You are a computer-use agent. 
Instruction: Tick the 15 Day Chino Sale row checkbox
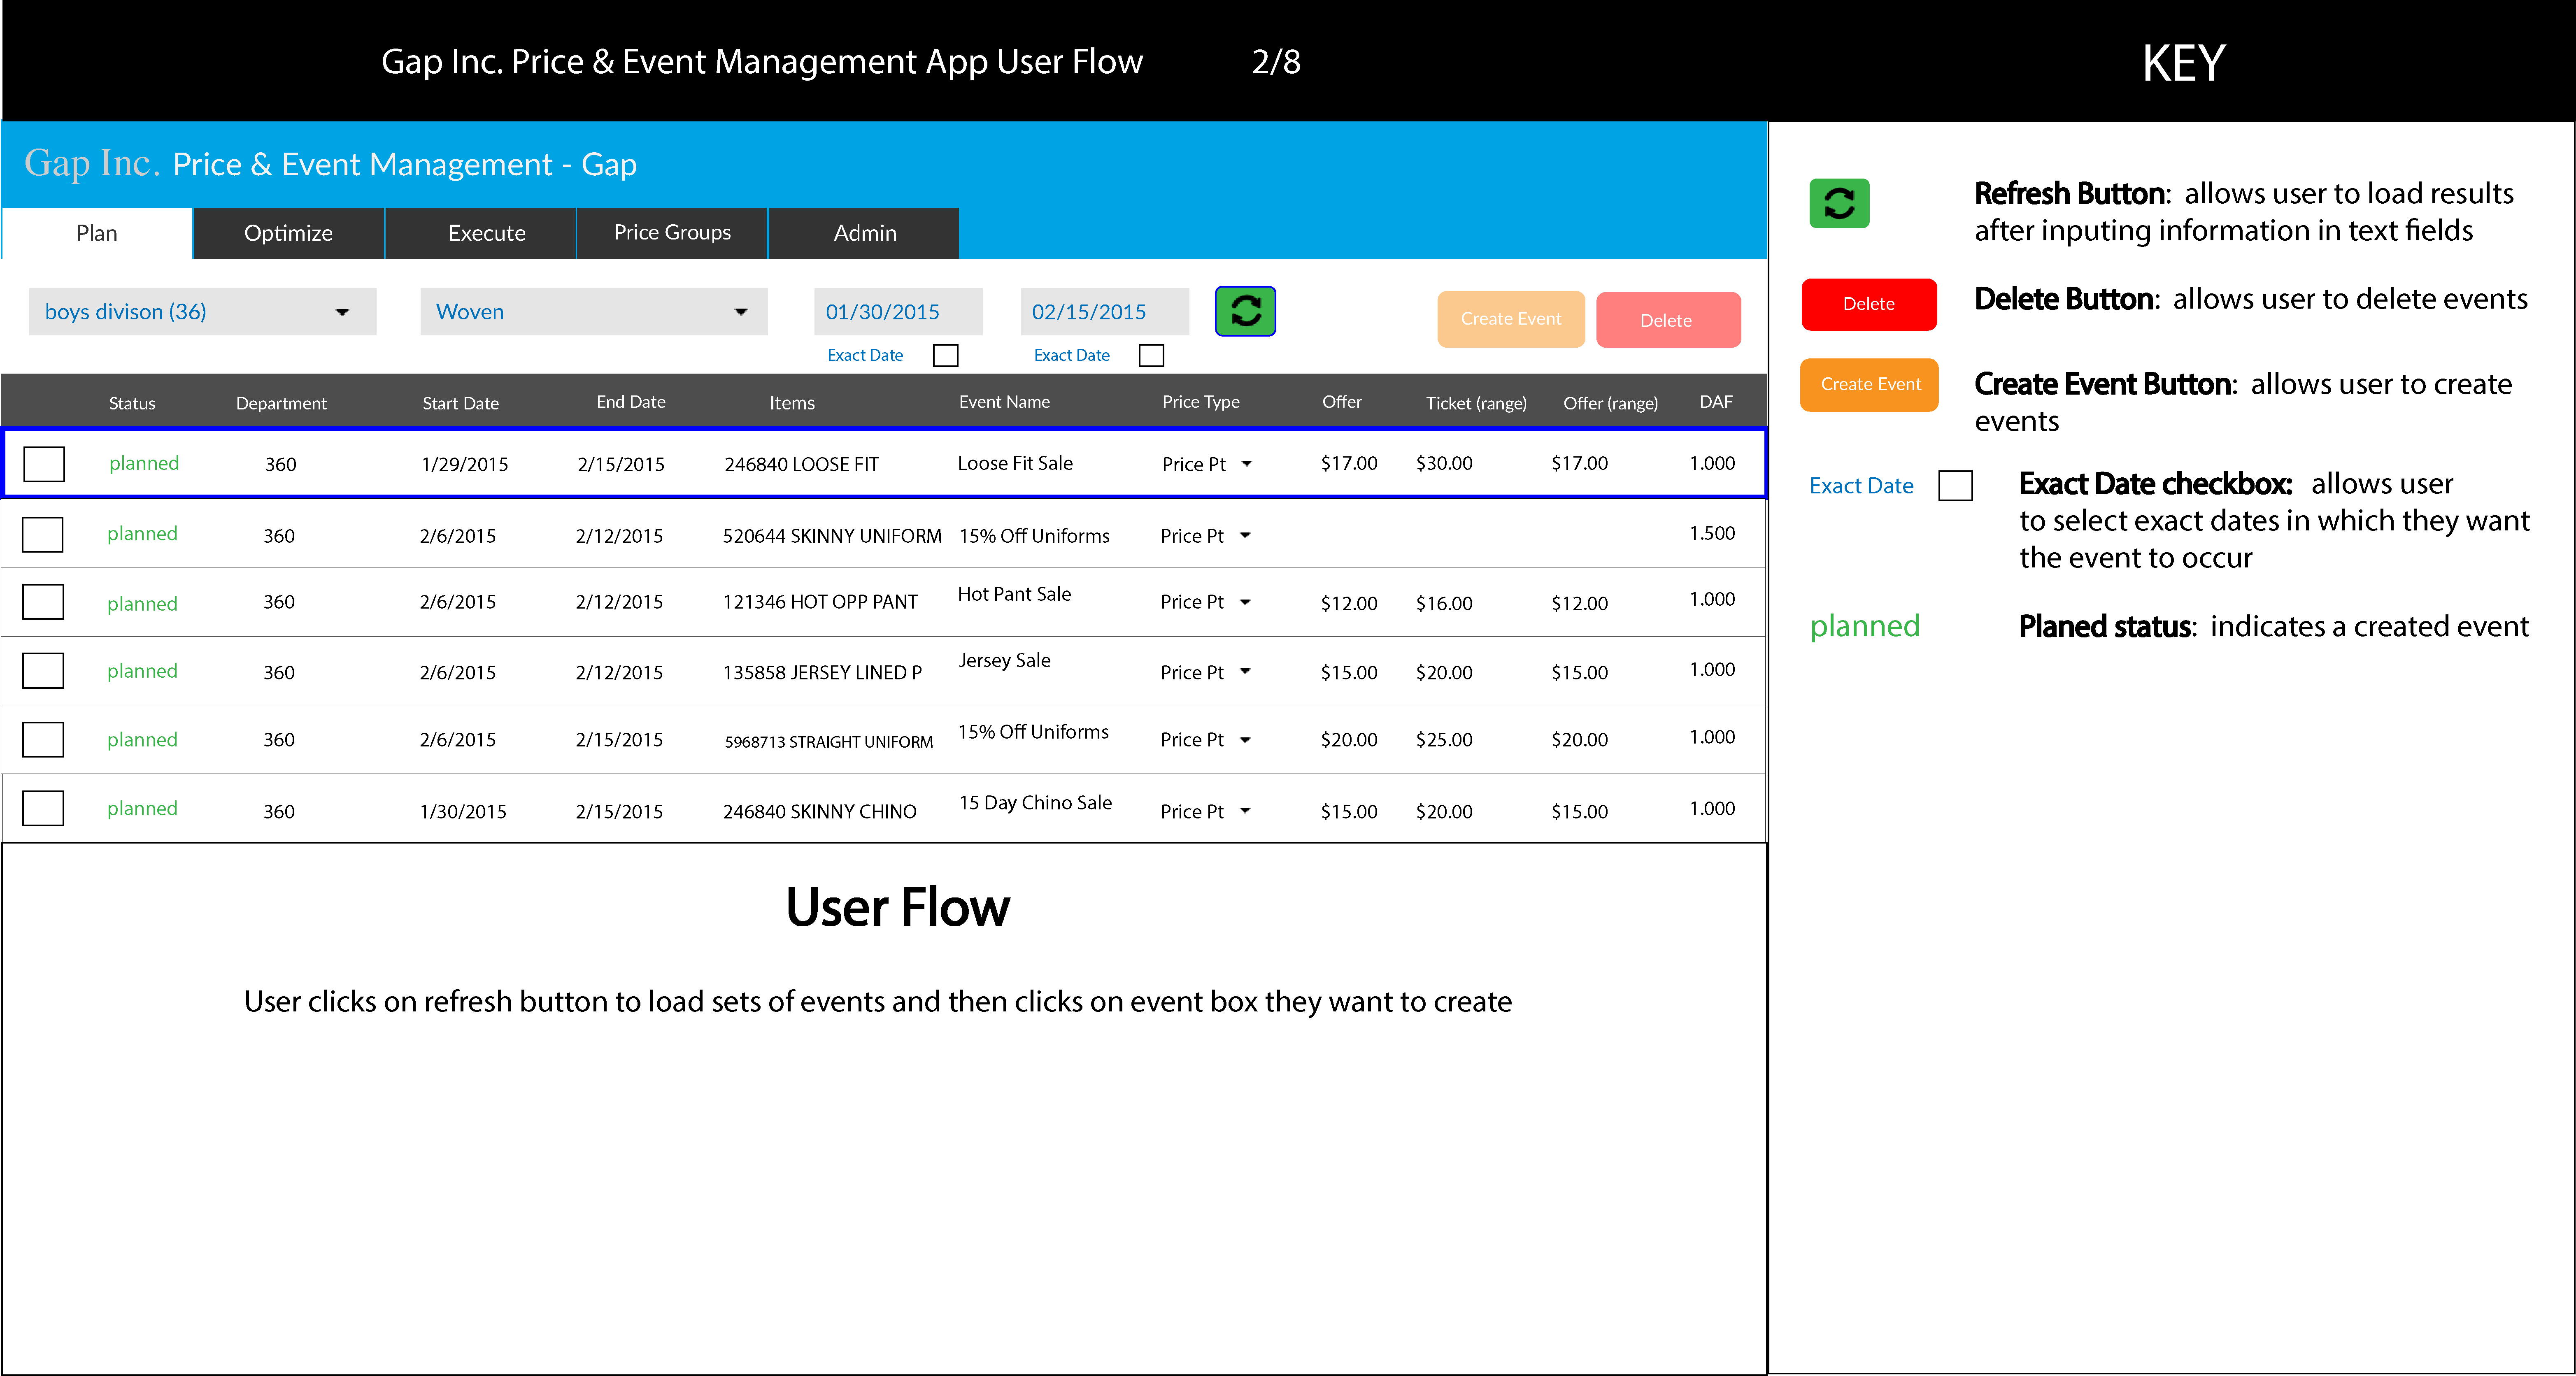43,808
